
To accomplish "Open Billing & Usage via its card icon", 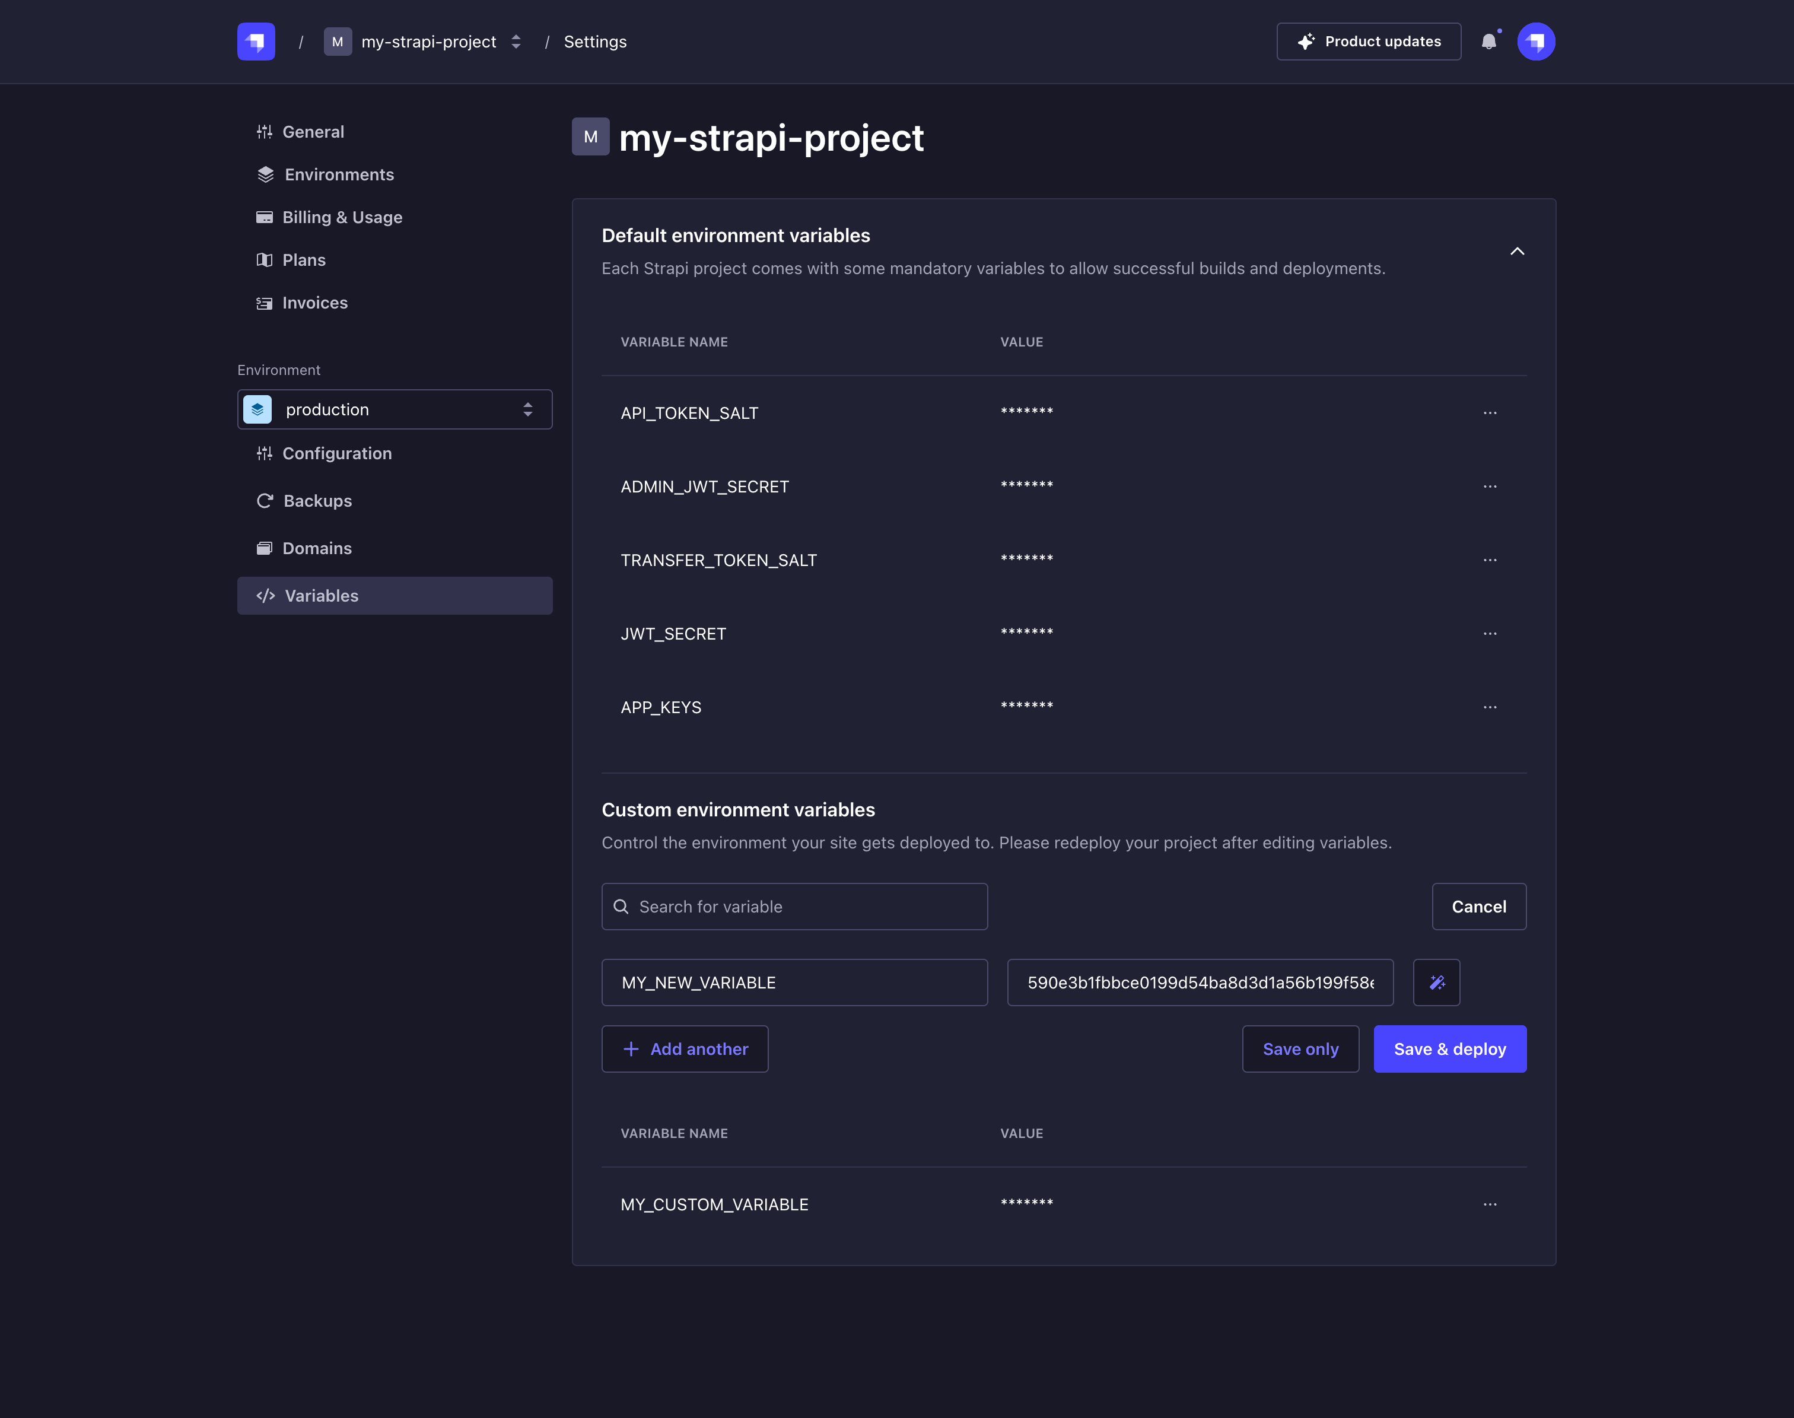I will coord(265,217).
